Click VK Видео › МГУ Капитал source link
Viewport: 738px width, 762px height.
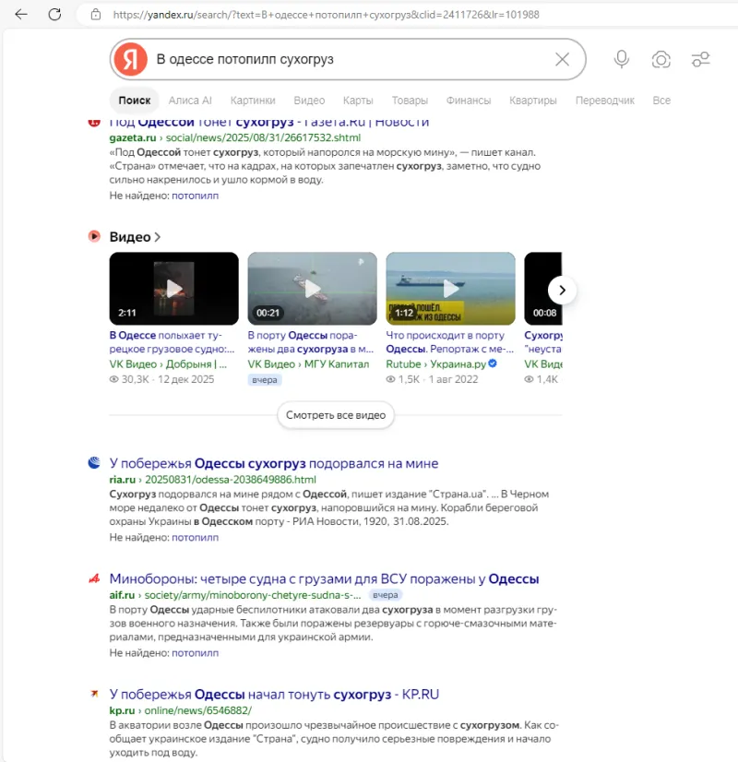[308, 364]
